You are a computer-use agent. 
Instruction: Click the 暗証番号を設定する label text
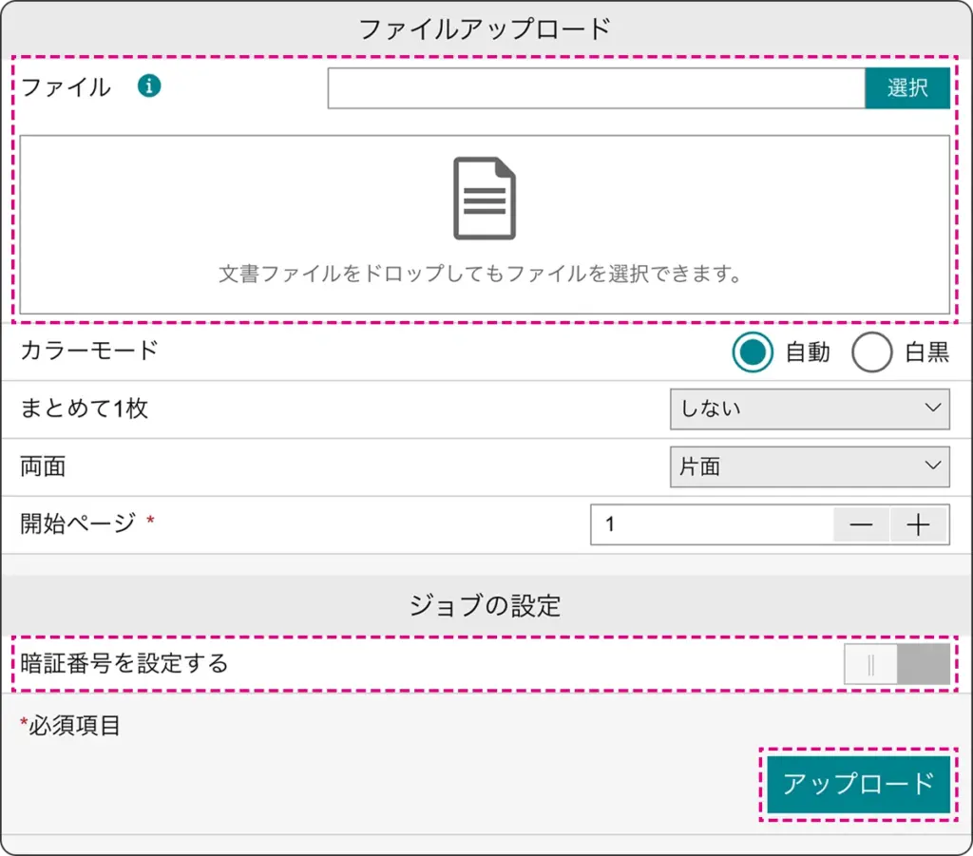124,663
